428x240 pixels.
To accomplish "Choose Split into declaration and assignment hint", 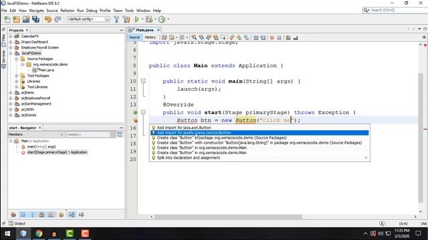I will click(x=259, y=158).
